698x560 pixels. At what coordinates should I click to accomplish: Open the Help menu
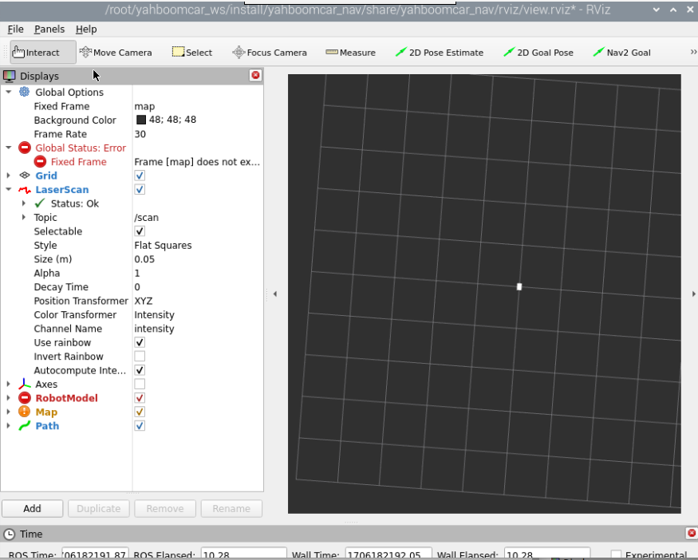86,29
